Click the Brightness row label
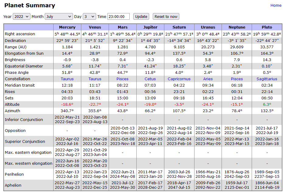 (15, 60)
